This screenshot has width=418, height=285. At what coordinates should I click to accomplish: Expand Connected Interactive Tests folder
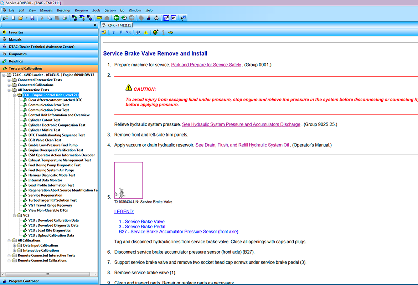click(x=9, y=80)
